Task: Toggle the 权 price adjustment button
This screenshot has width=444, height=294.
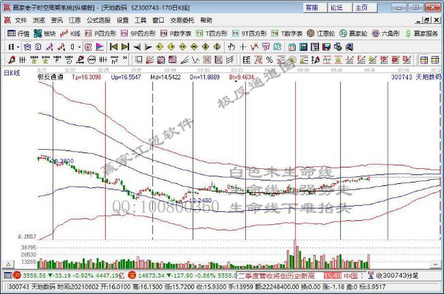Action: (88, 46)
